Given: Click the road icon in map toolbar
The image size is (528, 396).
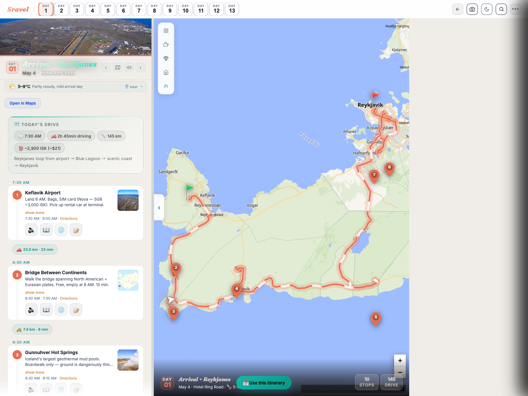Looking at the screenshot, I should click(166, 86).
